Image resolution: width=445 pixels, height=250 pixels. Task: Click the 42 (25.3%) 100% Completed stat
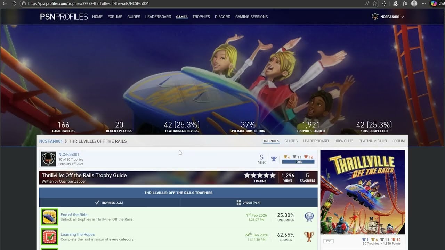[374, 127]
